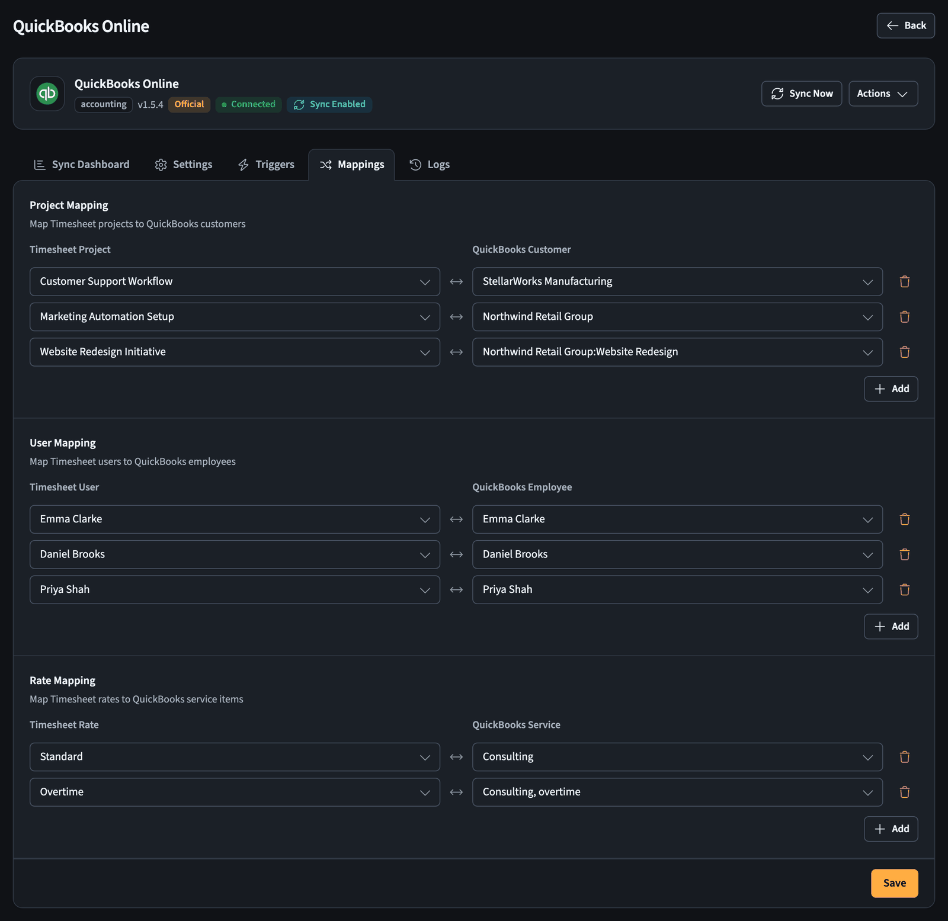The height and width of the screenshot is (921, 948).
Task: Click the accounting category tag
Action: pos(104,105)
